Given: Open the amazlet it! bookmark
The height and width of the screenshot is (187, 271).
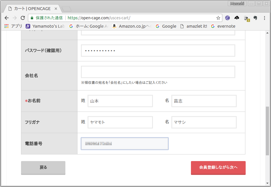Looking at the screenshot, I should (194, 26).
